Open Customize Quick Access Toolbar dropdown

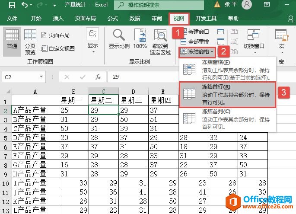tap(54, 5)
